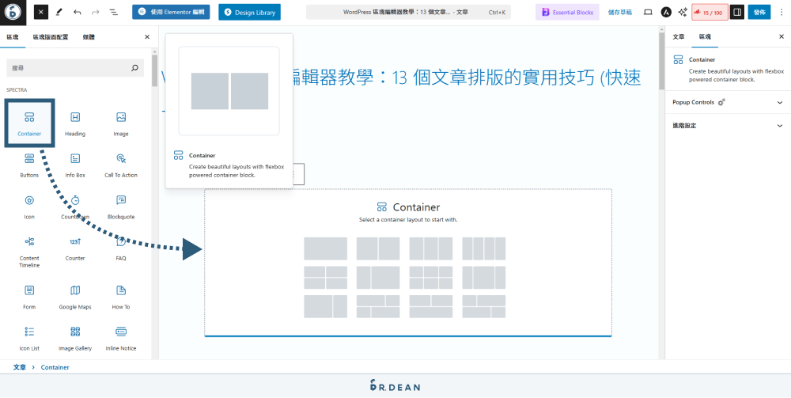
Task: Insert the Form block
Action: tap(29, 297)
